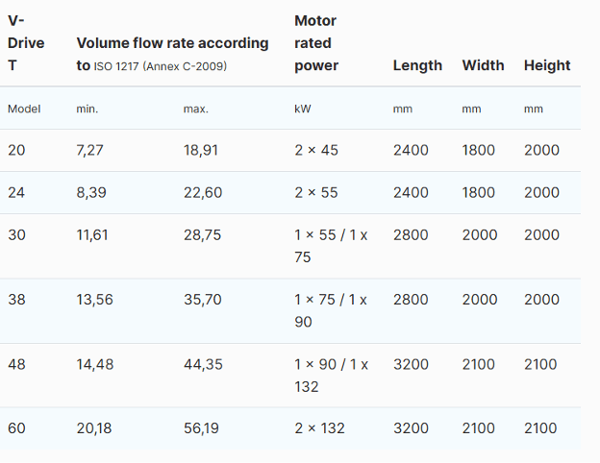The width and height of the screenshot is (600, 463).
Task: Click motor power 2 × 45
Action: [x=315, y=150]
